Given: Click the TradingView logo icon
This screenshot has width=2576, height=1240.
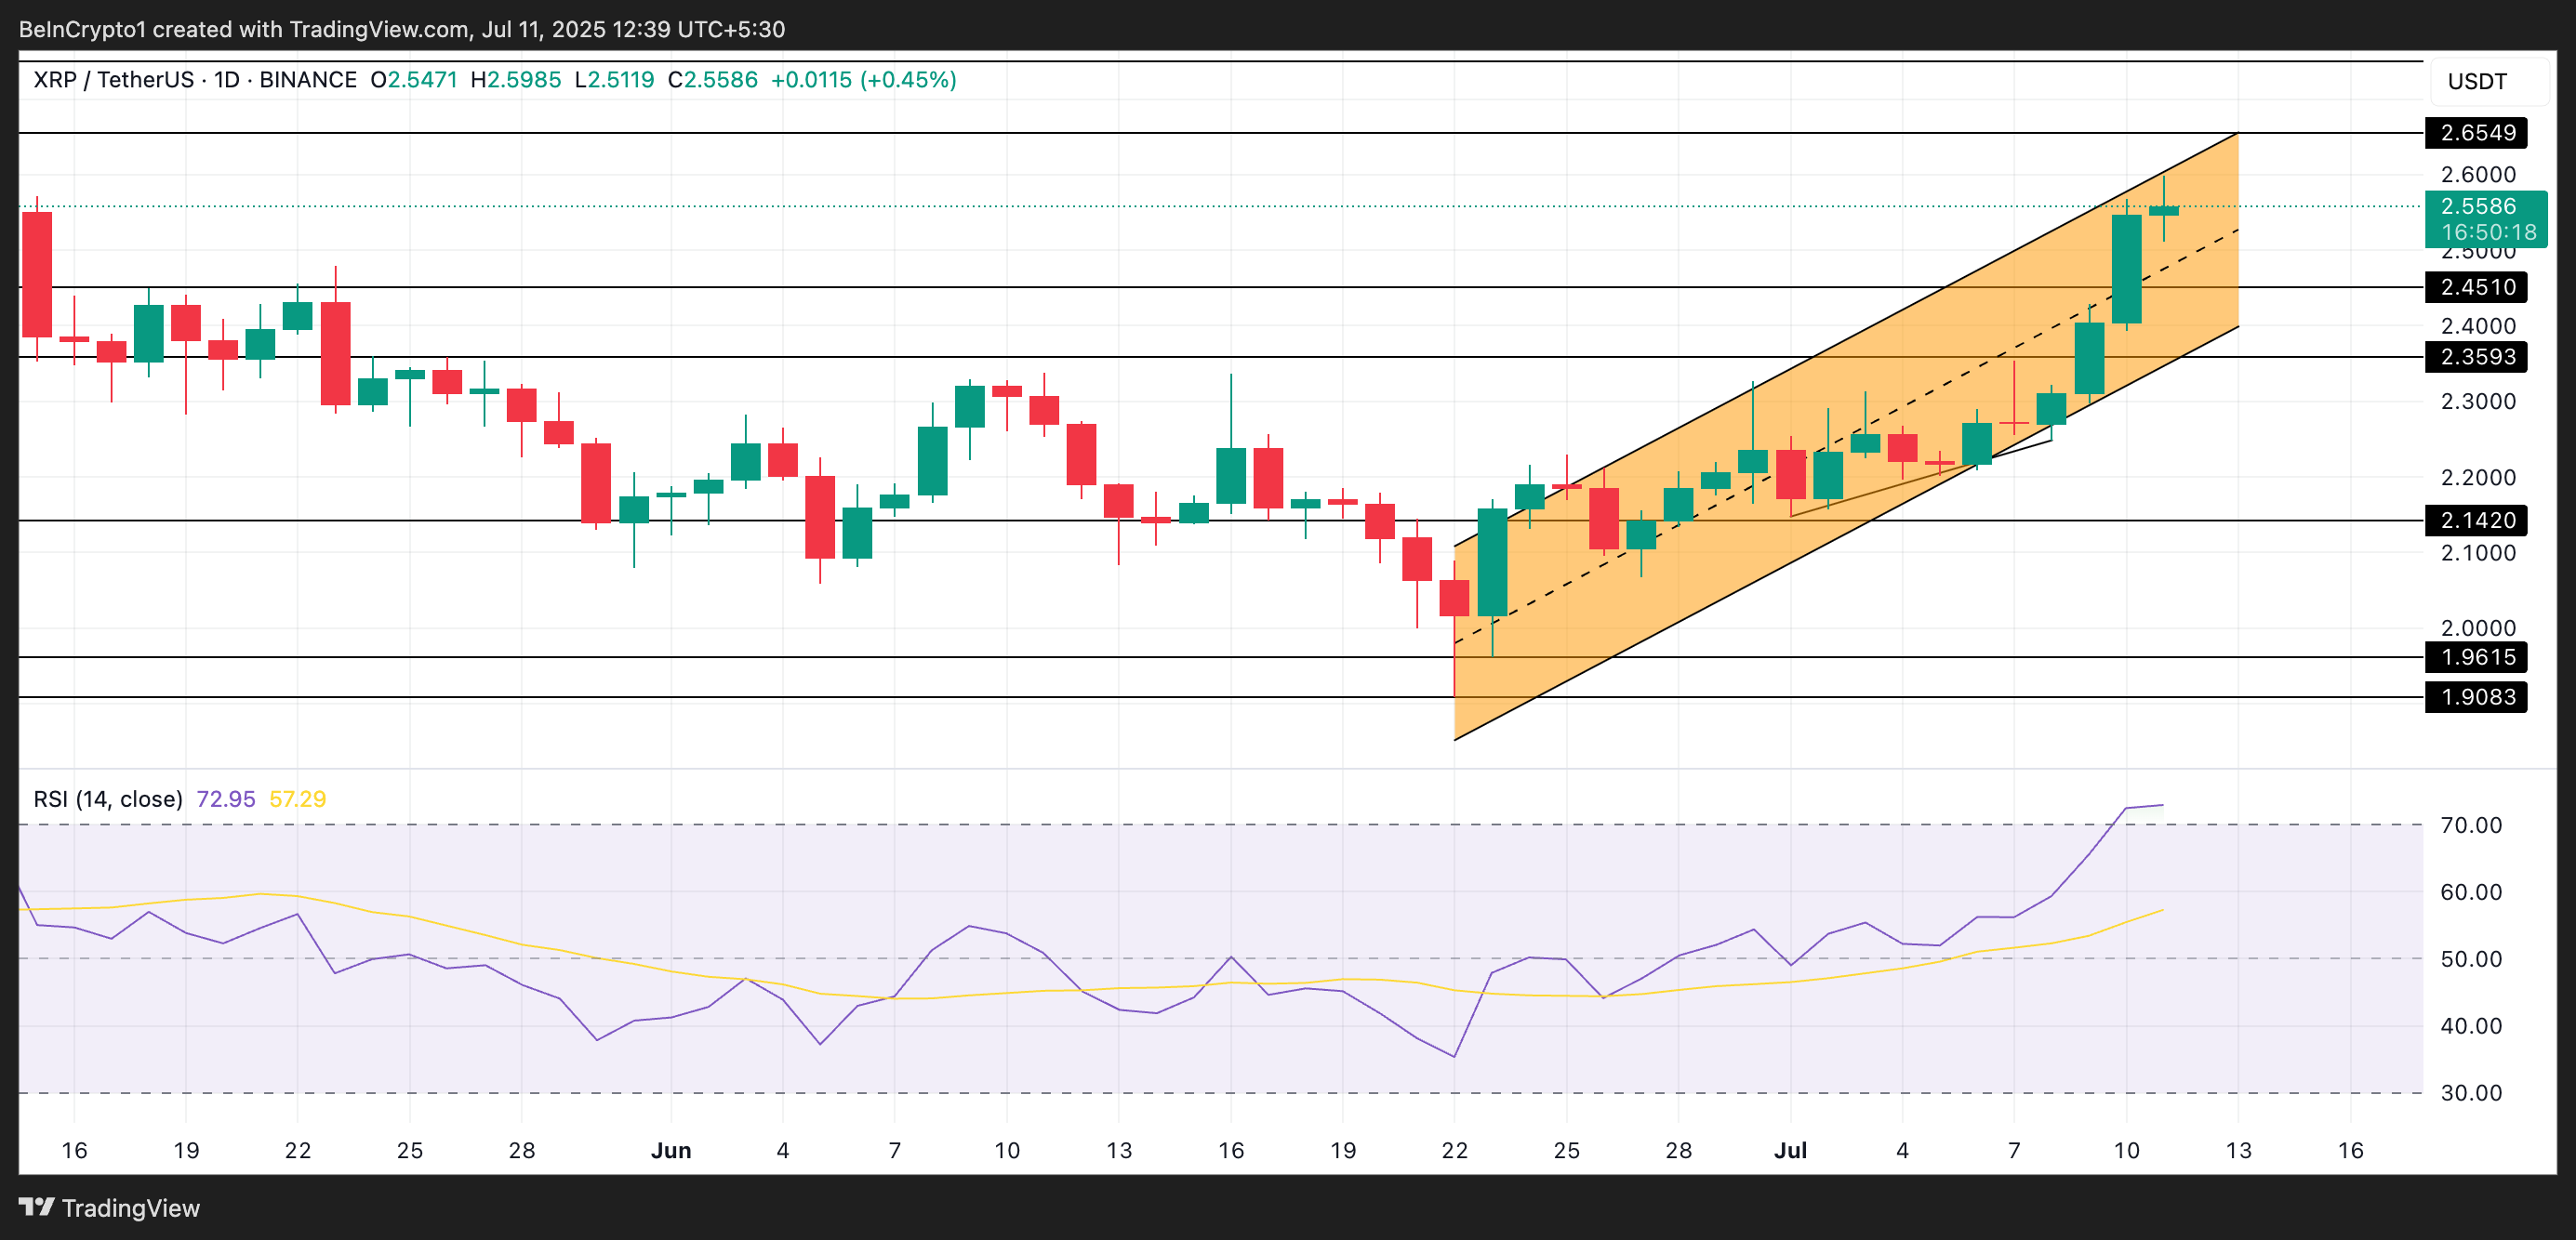Looking at the screenshot, I should pos(37,1207).
